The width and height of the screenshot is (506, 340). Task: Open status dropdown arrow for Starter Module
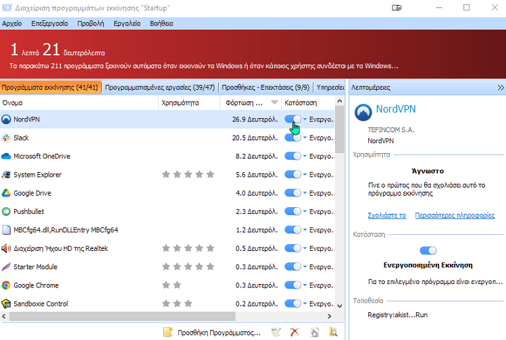click(305, 266)
